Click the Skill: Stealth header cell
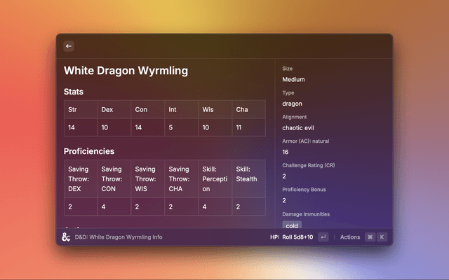The height and width of the screenshot is (280, 449). [x=248, y=174]
